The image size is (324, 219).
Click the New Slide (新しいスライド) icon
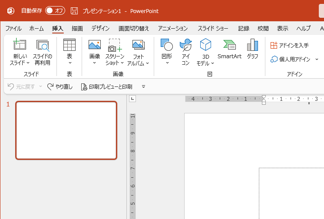[20, 44]
